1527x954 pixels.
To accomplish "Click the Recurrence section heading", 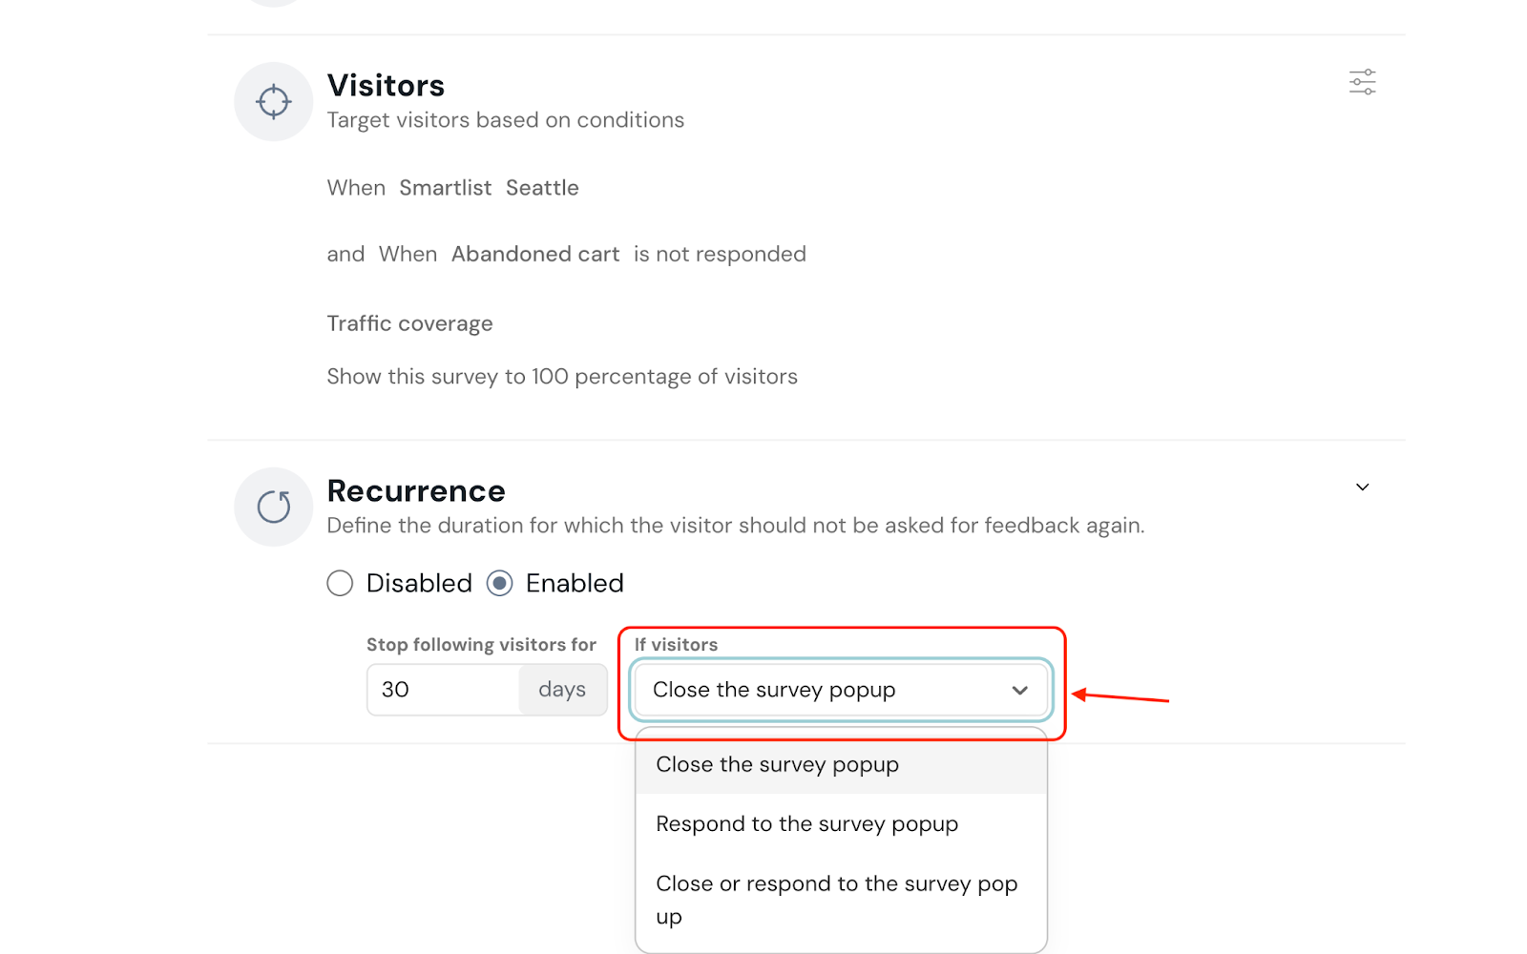I will tap(416, 491).
